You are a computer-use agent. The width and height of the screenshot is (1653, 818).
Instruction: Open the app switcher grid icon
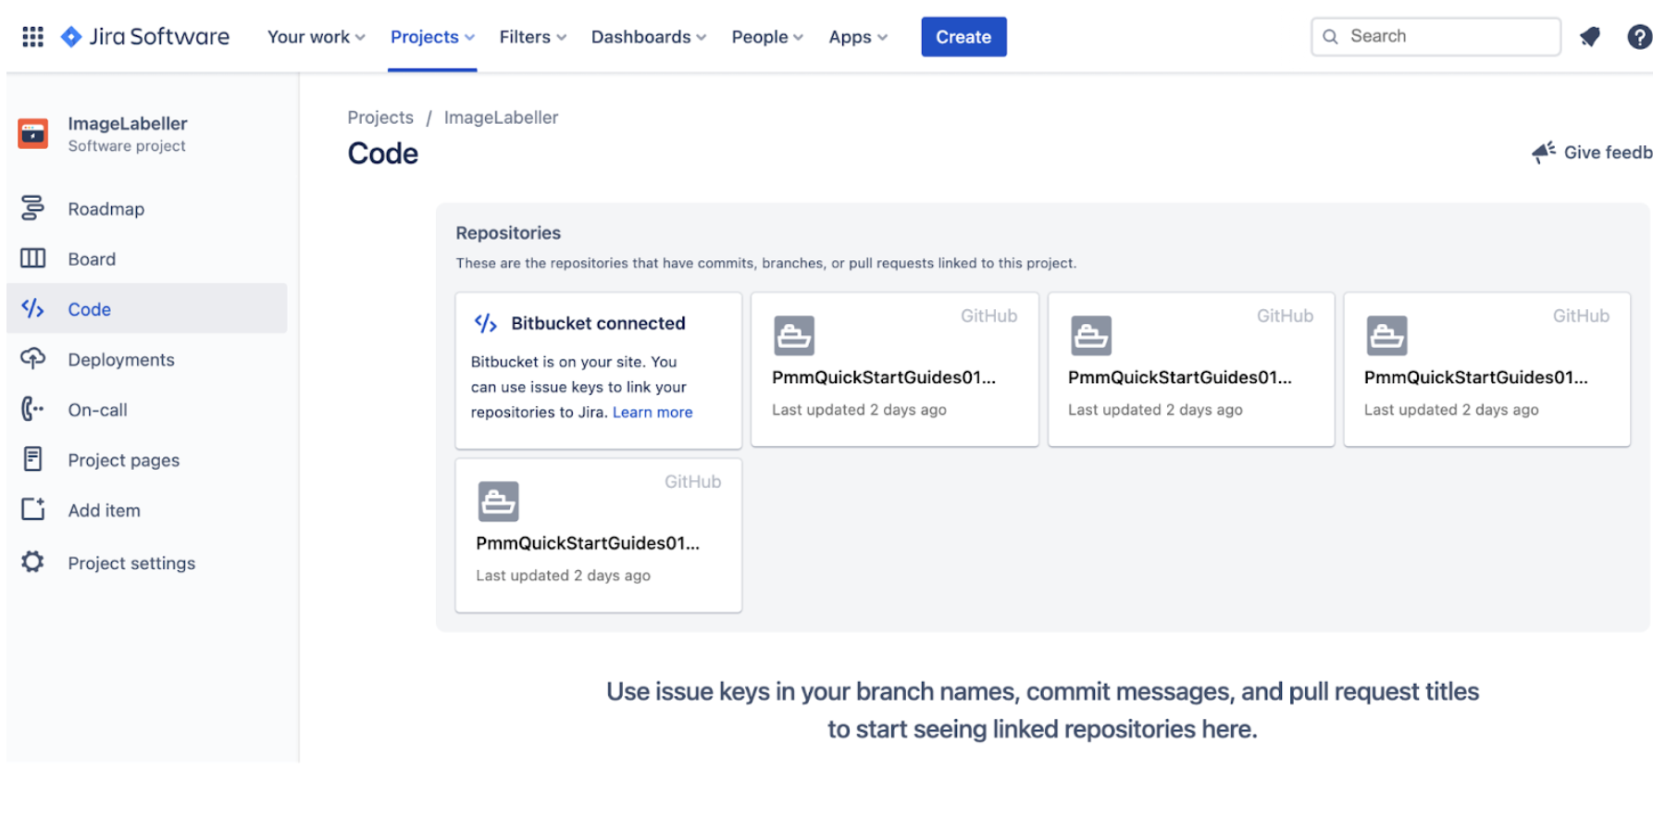click(x=32, y=37)
